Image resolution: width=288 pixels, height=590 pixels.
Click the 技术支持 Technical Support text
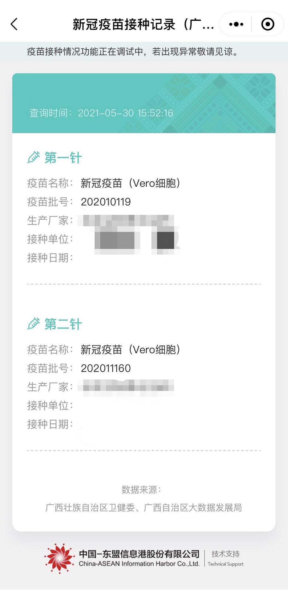coord(226,558)
